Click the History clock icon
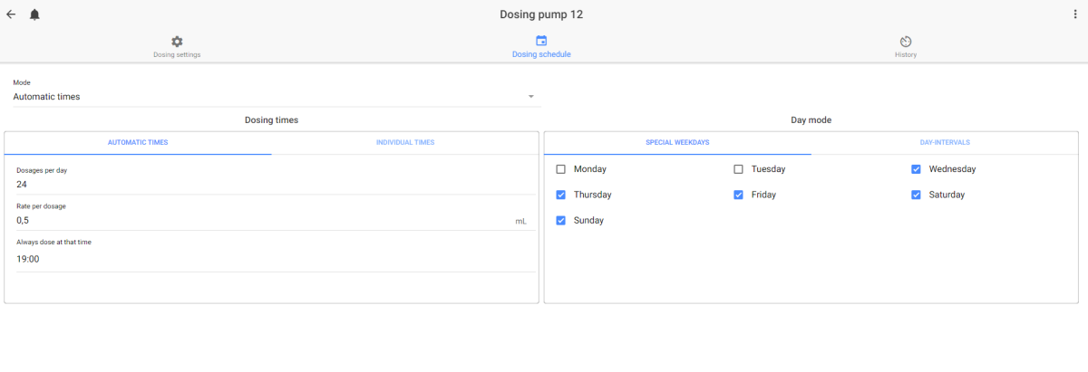Image resolution: width=1088 pixels, height=372 pixels. (x=906, y=42)
